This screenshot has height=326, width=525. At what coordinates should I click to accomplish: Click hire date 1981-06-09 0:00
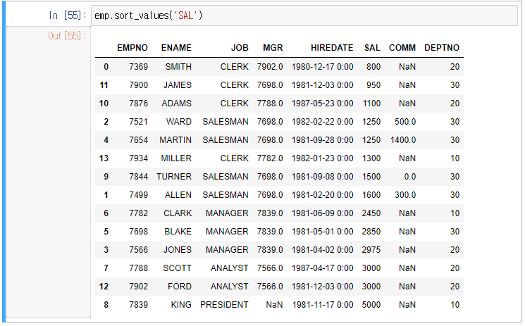(323, 213)
